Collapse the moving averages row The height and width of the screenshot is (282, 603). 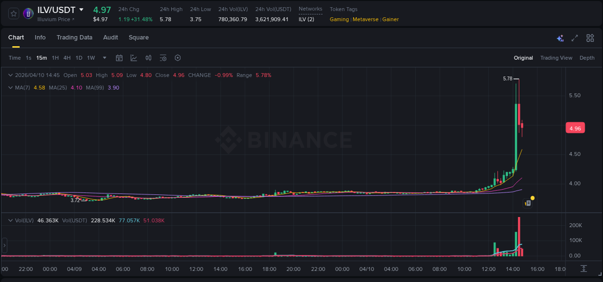click(10, 87)
